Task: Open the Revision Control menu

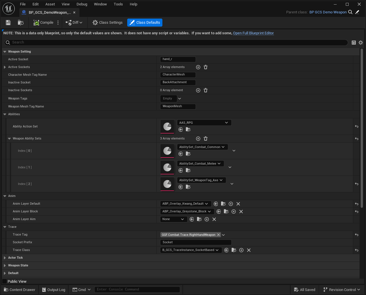Action: [342, 290]
